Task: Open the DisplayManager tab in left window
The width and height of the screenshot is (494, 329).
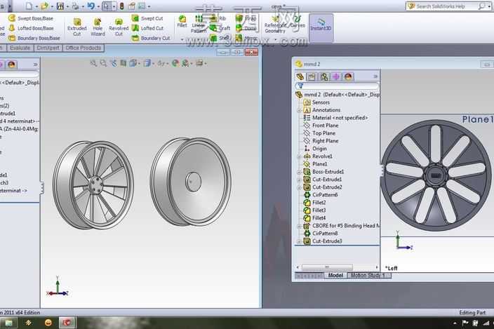Action: (12, 65)
